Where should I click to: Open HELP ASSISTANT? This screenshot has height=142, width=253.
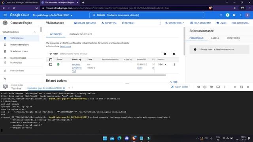coord(200,23)
